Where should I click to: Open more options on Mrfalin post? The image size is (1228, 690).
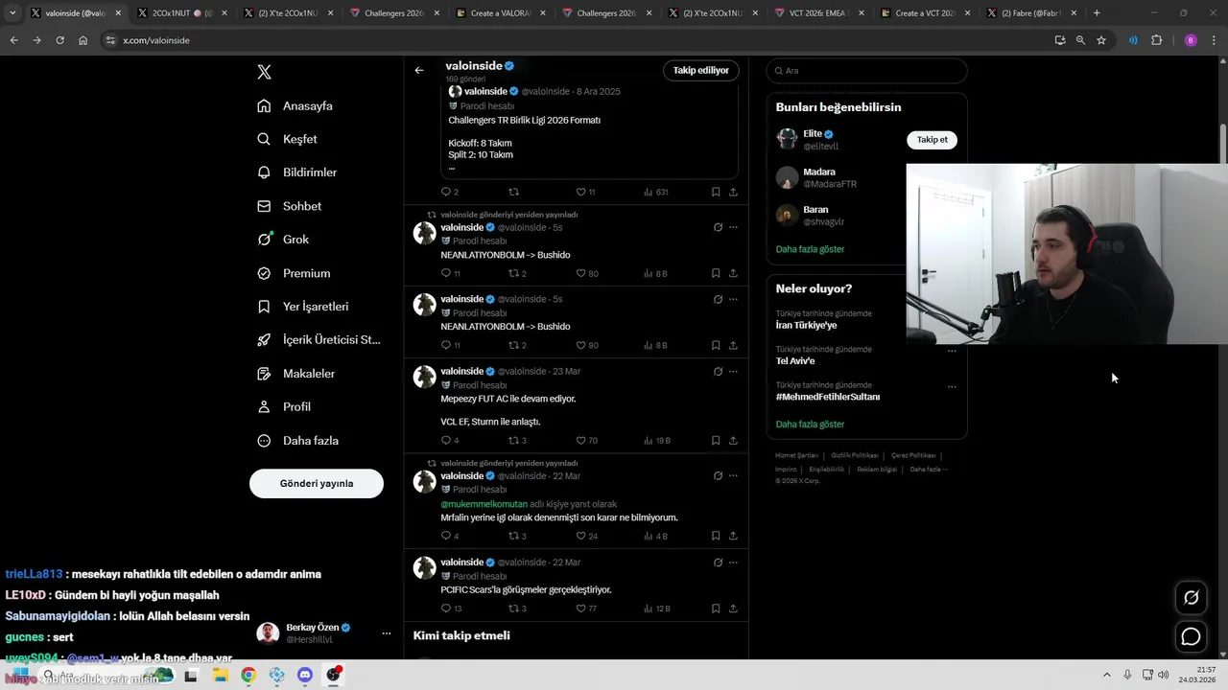734,475
